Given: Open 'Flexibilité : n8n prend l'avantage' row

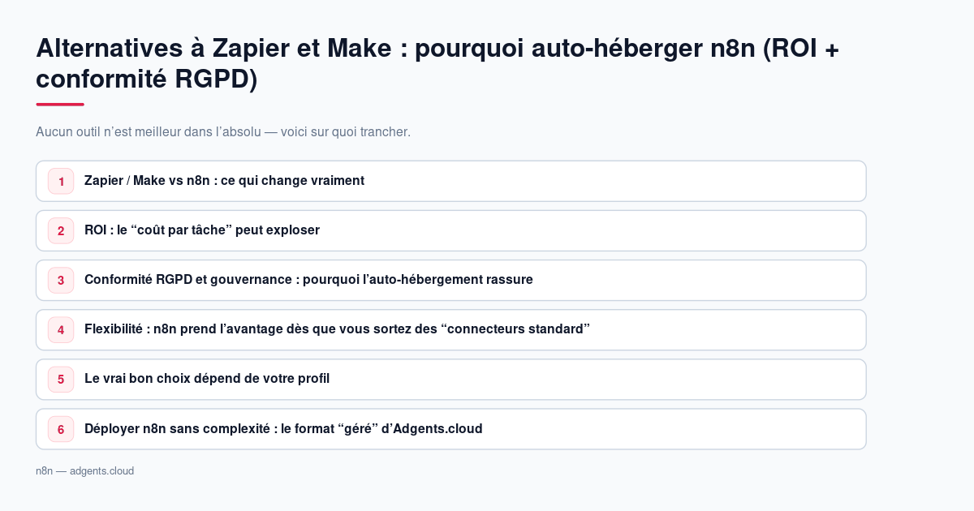Looking at the screenshot, I should pyautogui.click(x=451, y=329).
